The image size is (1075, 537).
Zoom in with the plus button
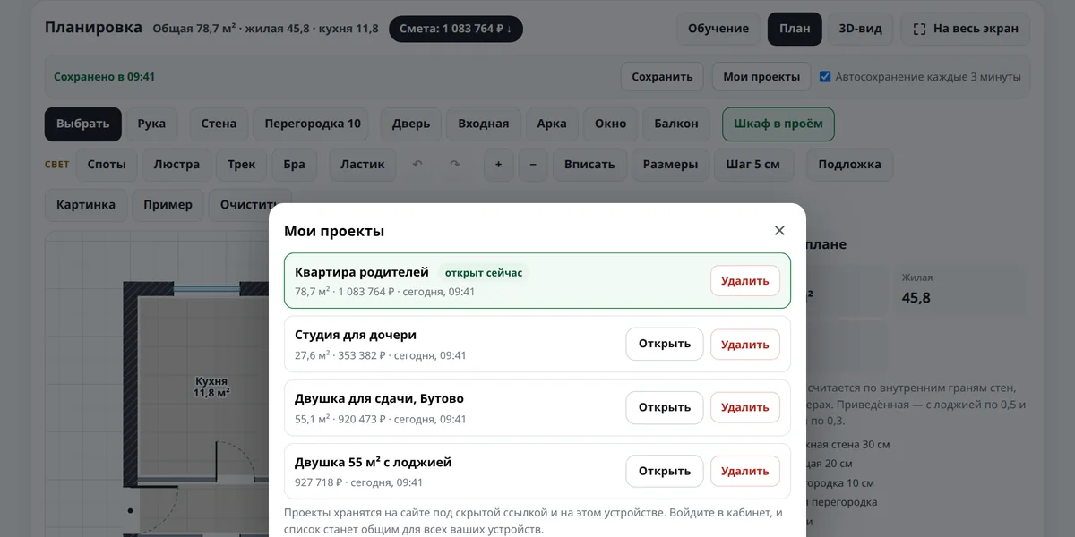click(498, 165)
